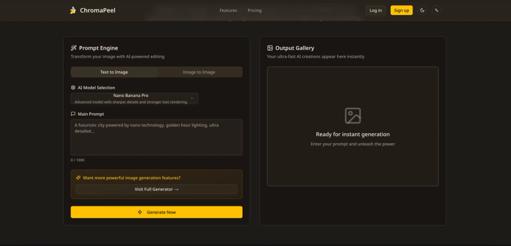The image size is (511, 246).
Task: Open the ChromaPeel home link text
Action: click(98, 10)
